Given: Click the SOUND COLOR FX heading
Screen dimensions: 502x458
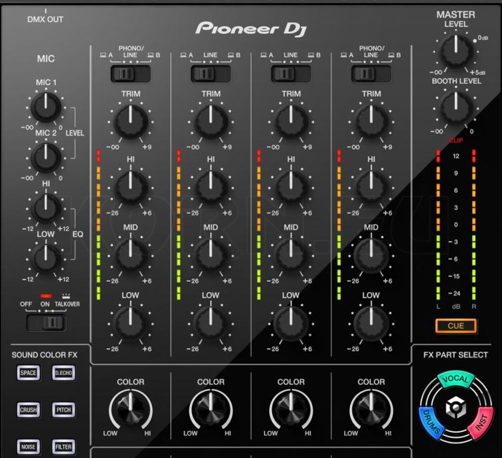Looking at the screenshot, I should click(44, 355).
